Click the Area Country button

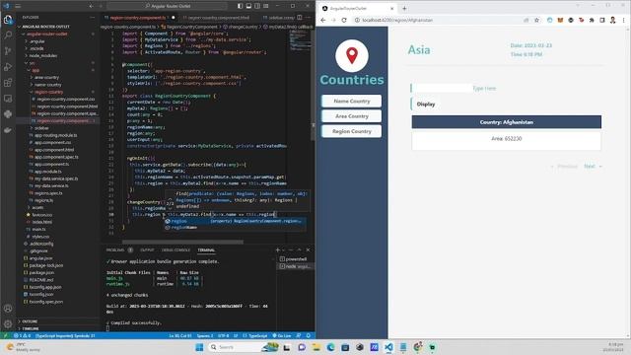click(351, 116)
